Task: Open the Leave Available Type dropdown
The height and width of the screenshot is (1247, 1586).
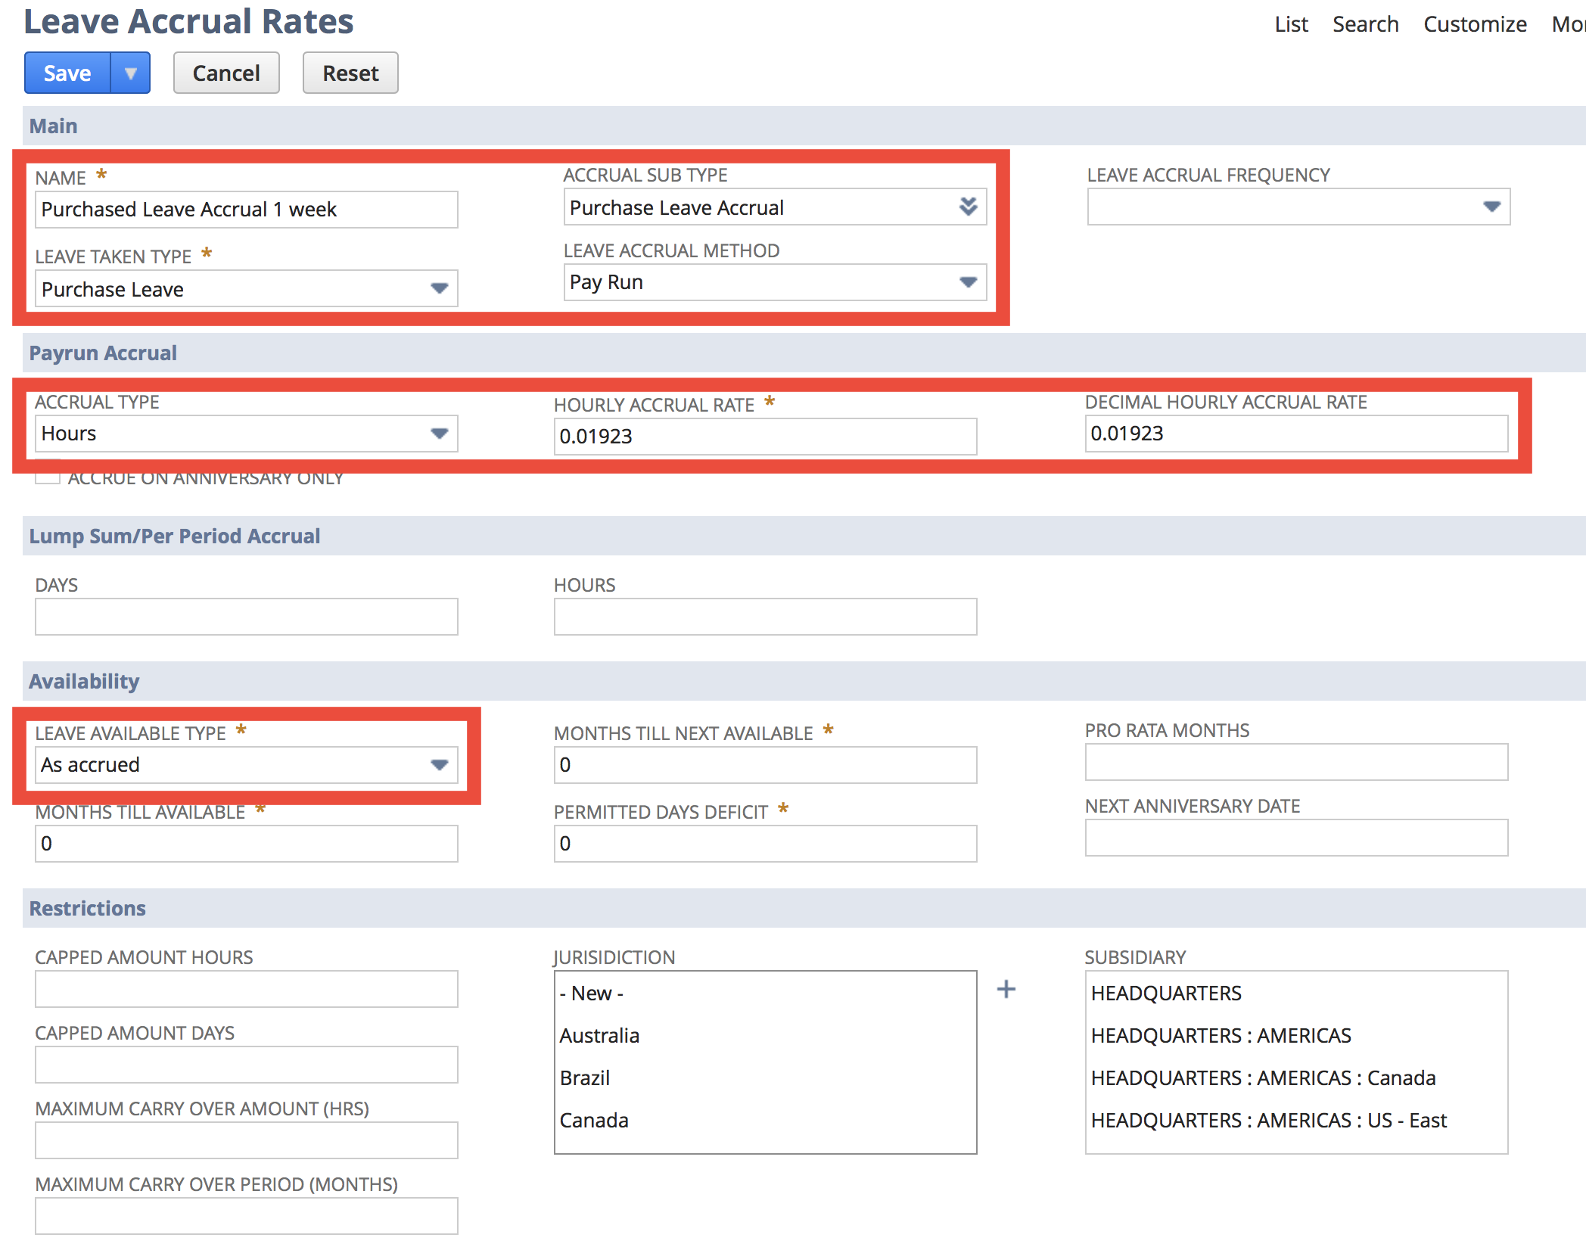Action: pos(441,764)
